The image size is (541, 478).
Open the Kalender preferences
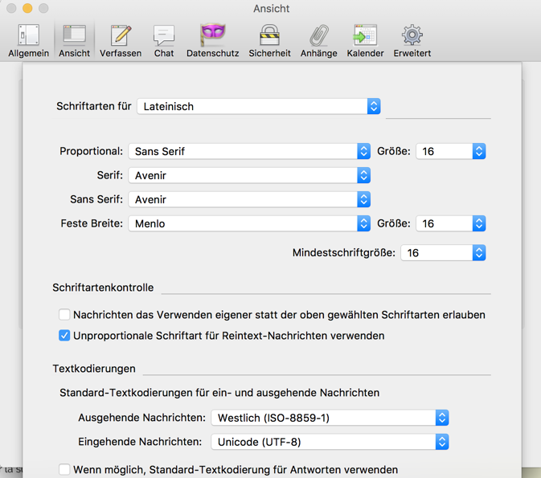click(365, 40)
